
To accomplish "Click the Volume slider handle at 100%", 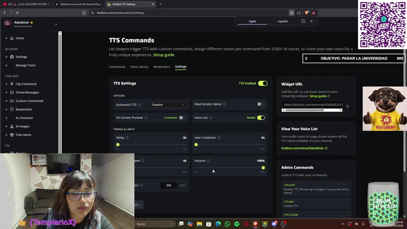I will [x=263, y=168].
